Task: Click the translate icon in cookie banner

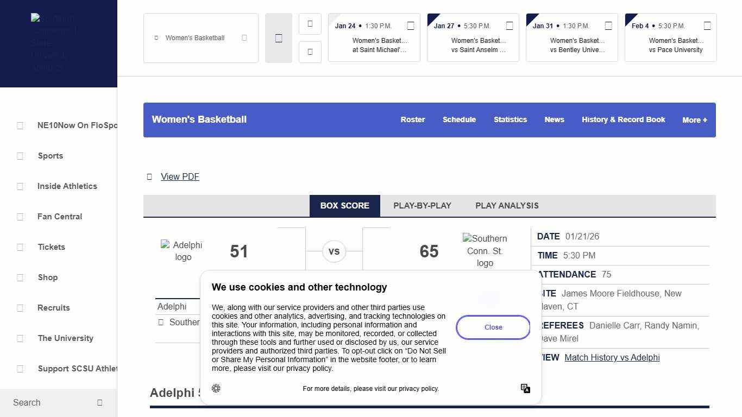Action: [525, 388]
